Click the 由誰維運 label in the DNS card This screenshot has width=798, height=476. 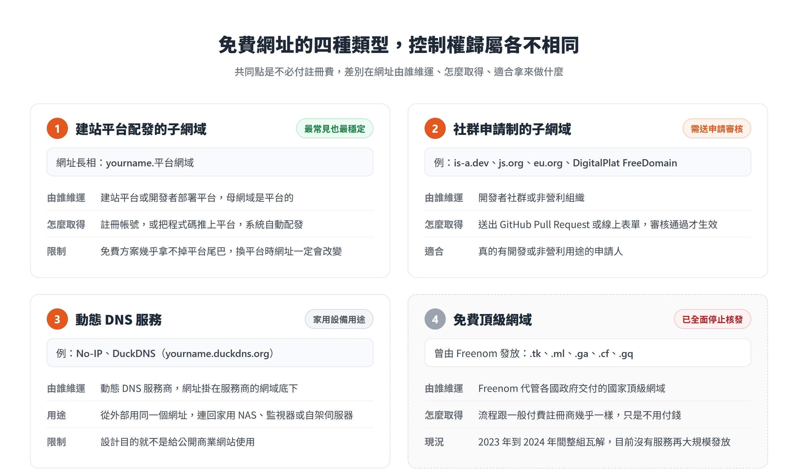[x=66, y=388]
